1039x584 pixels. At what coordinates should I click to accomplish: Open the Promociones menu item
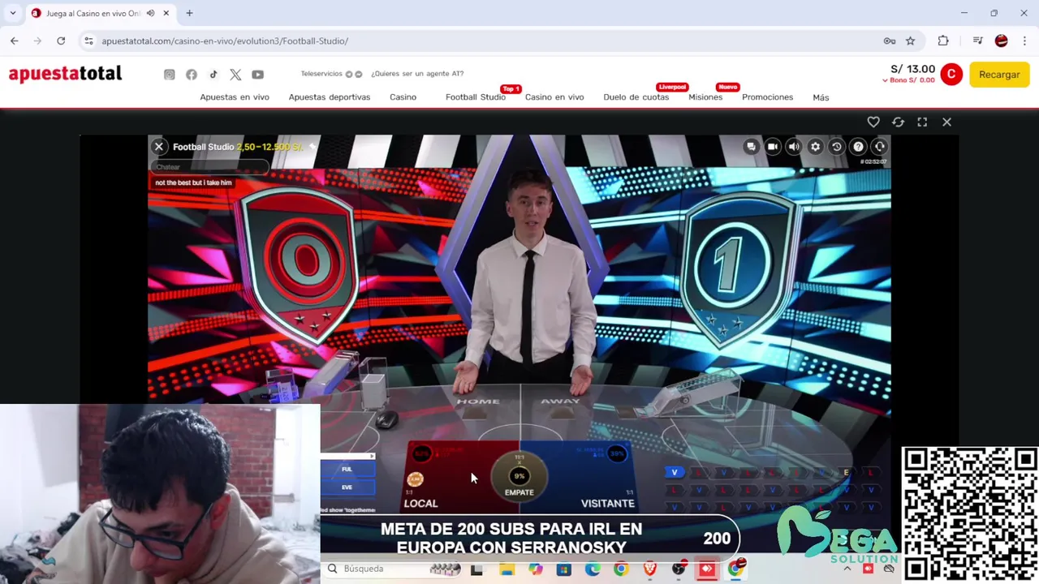coord(767,97)
